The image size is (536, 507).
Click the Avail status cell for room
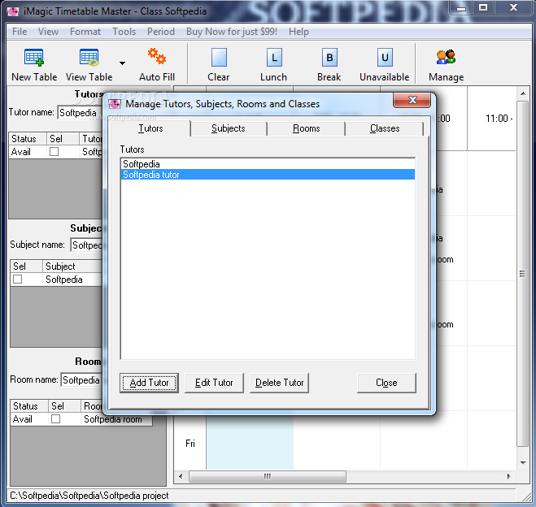[x=29, y=419]
